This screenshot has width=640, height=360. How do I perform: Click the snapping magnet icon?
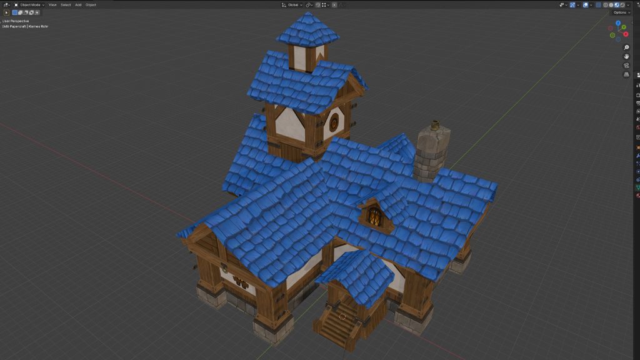pyautogui.click(x=317, y=4)
